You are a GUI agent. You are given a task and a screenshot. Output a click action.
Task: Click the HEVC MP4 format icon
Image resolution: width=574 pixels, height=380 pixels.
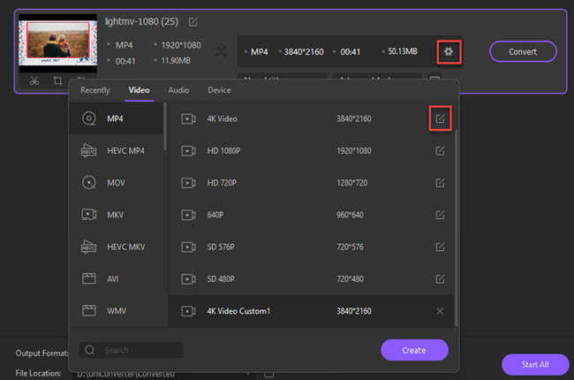(x=88, y=150)
